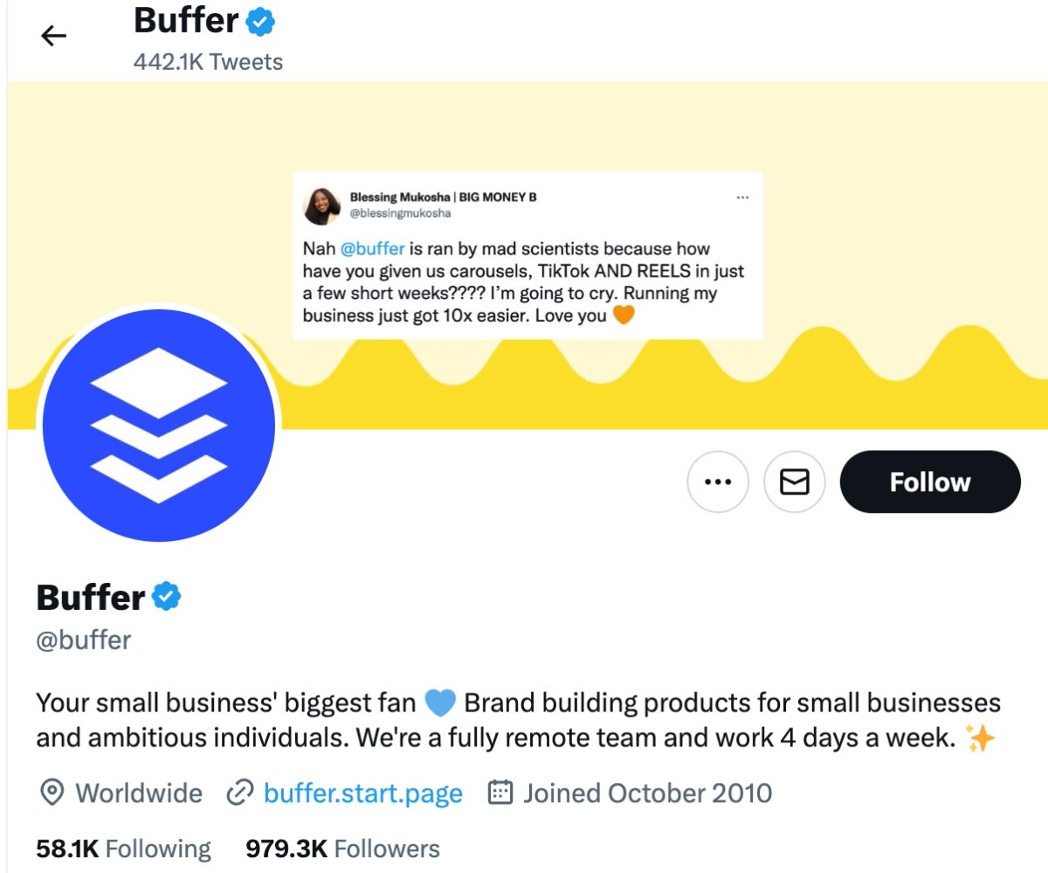1048x873 pixels.
Task: Follow the Buffer account
Action: (930, 482)
